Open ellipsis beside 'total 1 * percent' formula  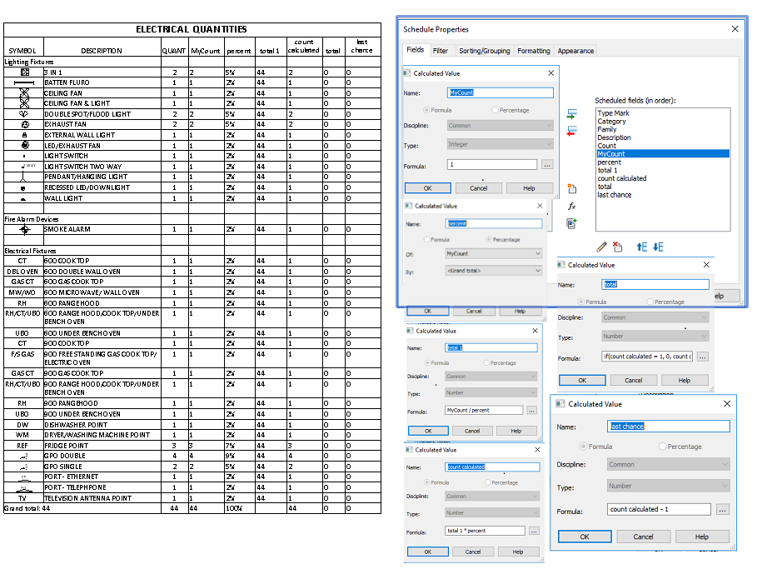coord(534,531)
